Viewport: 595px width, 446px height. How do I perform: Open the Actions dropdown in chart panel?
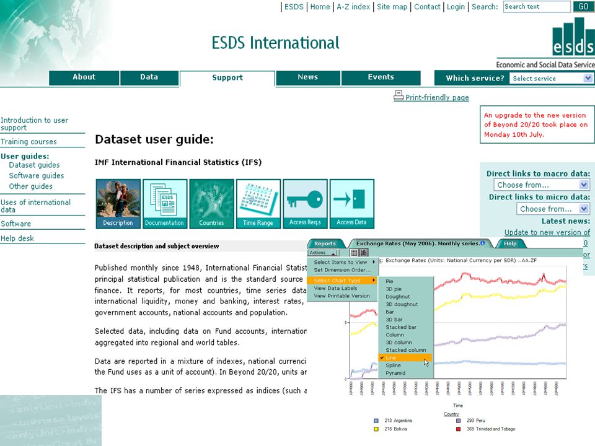coord(322,253)
